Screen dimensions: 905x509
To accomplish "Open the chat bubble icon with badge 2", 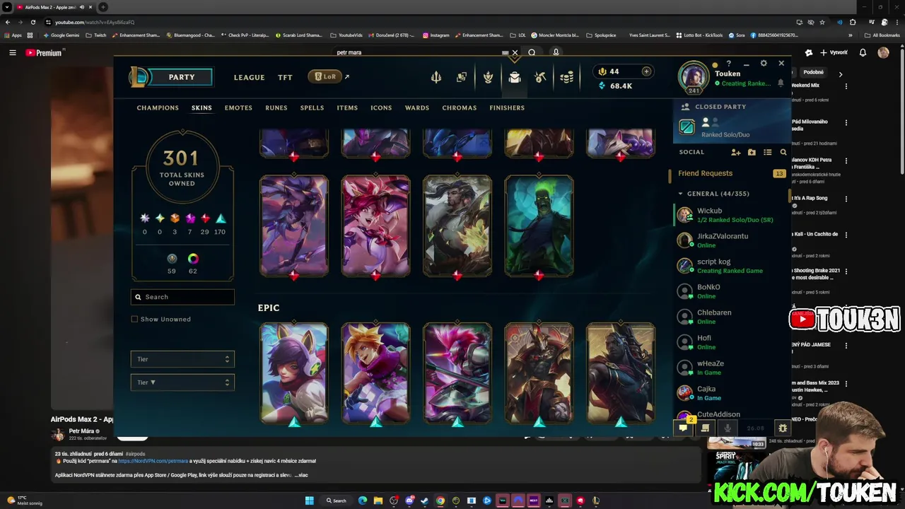I will pos(683,428).
